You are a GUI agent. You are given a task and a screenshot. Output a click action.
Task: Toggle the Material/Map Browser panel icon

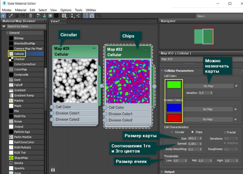(x=86, y=16)
